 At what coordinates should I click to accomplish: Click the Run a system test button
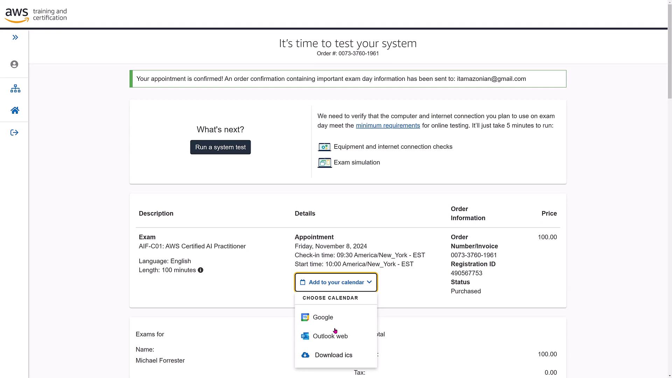220,147
